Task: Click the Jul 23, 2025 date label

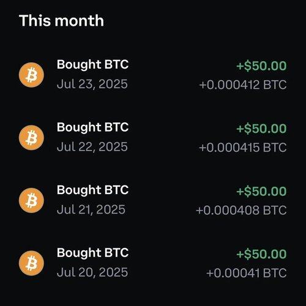Action: coord(92,84)
